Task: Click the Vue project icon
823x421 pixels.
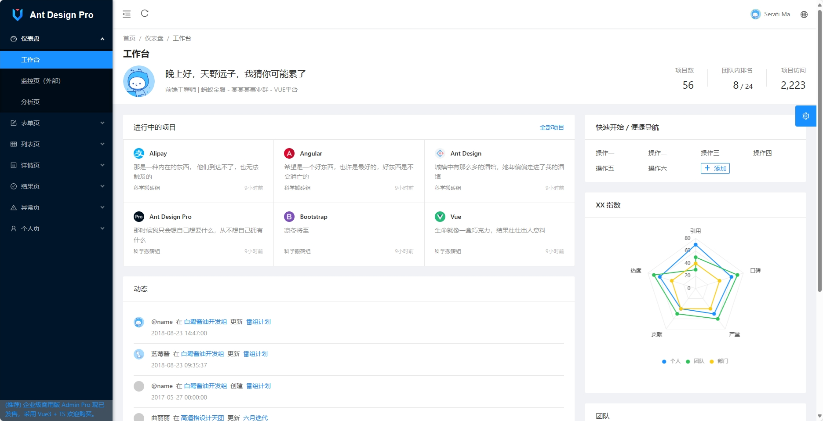Action: point(440,217)
